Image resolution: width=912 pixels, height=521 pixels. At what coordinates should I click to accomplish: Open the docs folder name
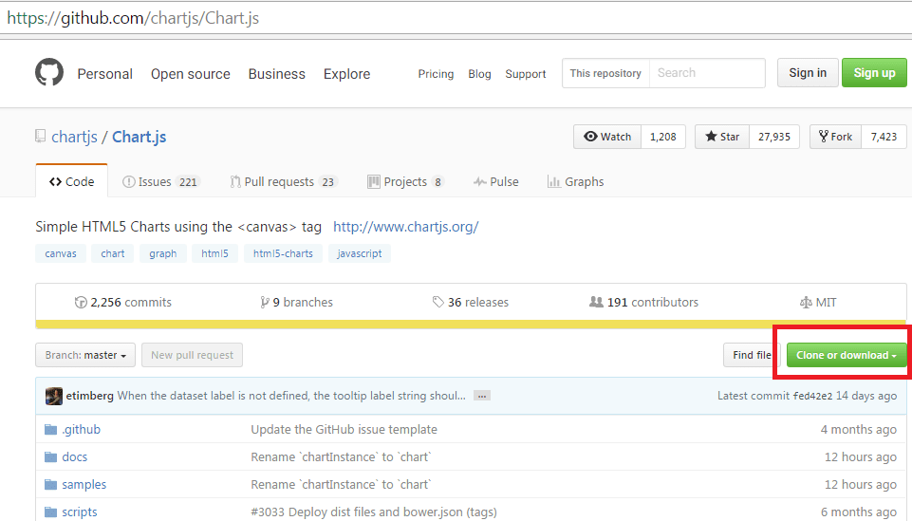(74, 457)
